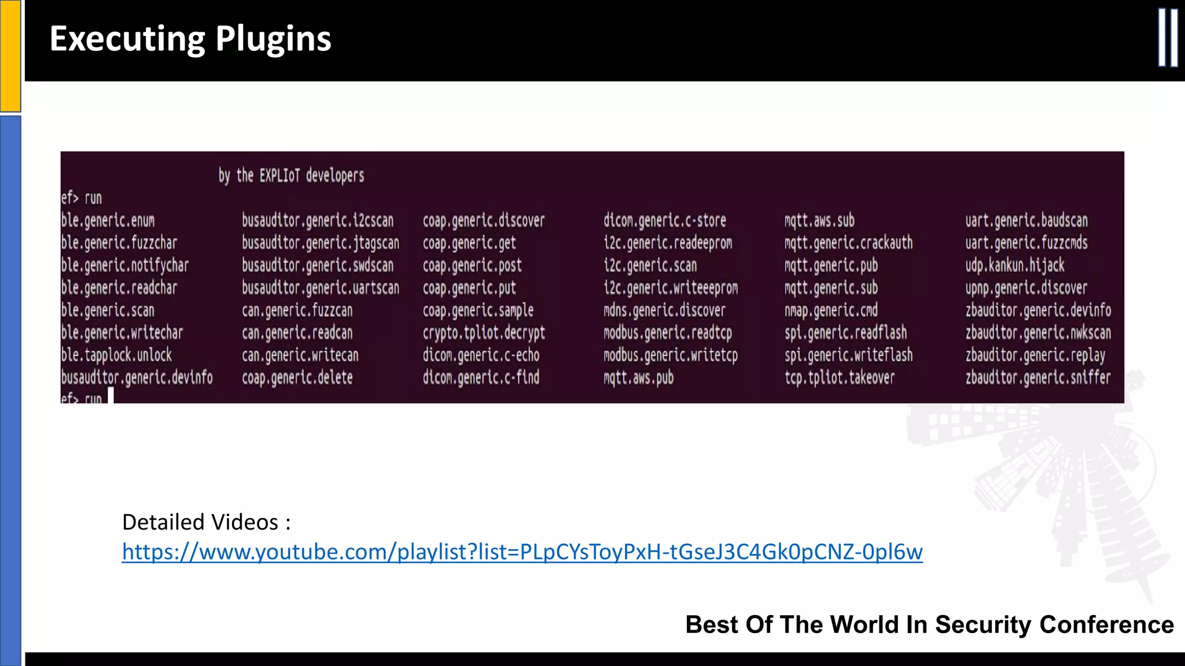Select 'dicom.generic.c-find' plugin text
This screenshot has height=666, width=1185.
(481, 378)
